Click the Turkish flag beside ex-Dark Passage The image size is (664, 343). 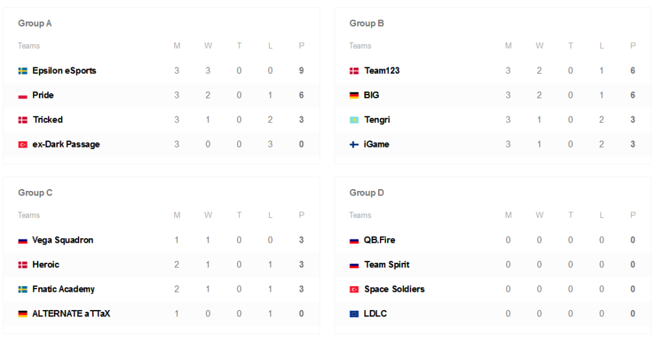(x=23, y=144)
